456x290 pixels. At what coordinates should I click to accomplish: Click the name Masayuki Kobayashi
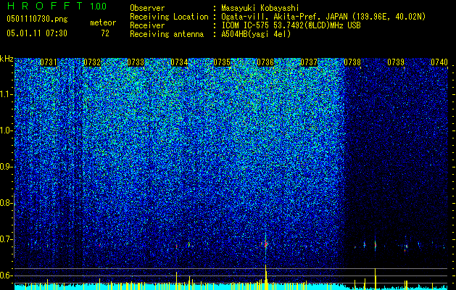click(260, 8)
